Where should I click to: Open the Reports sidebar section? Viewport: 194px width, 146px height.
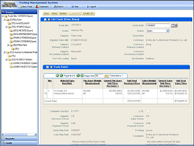pos(19,138)
